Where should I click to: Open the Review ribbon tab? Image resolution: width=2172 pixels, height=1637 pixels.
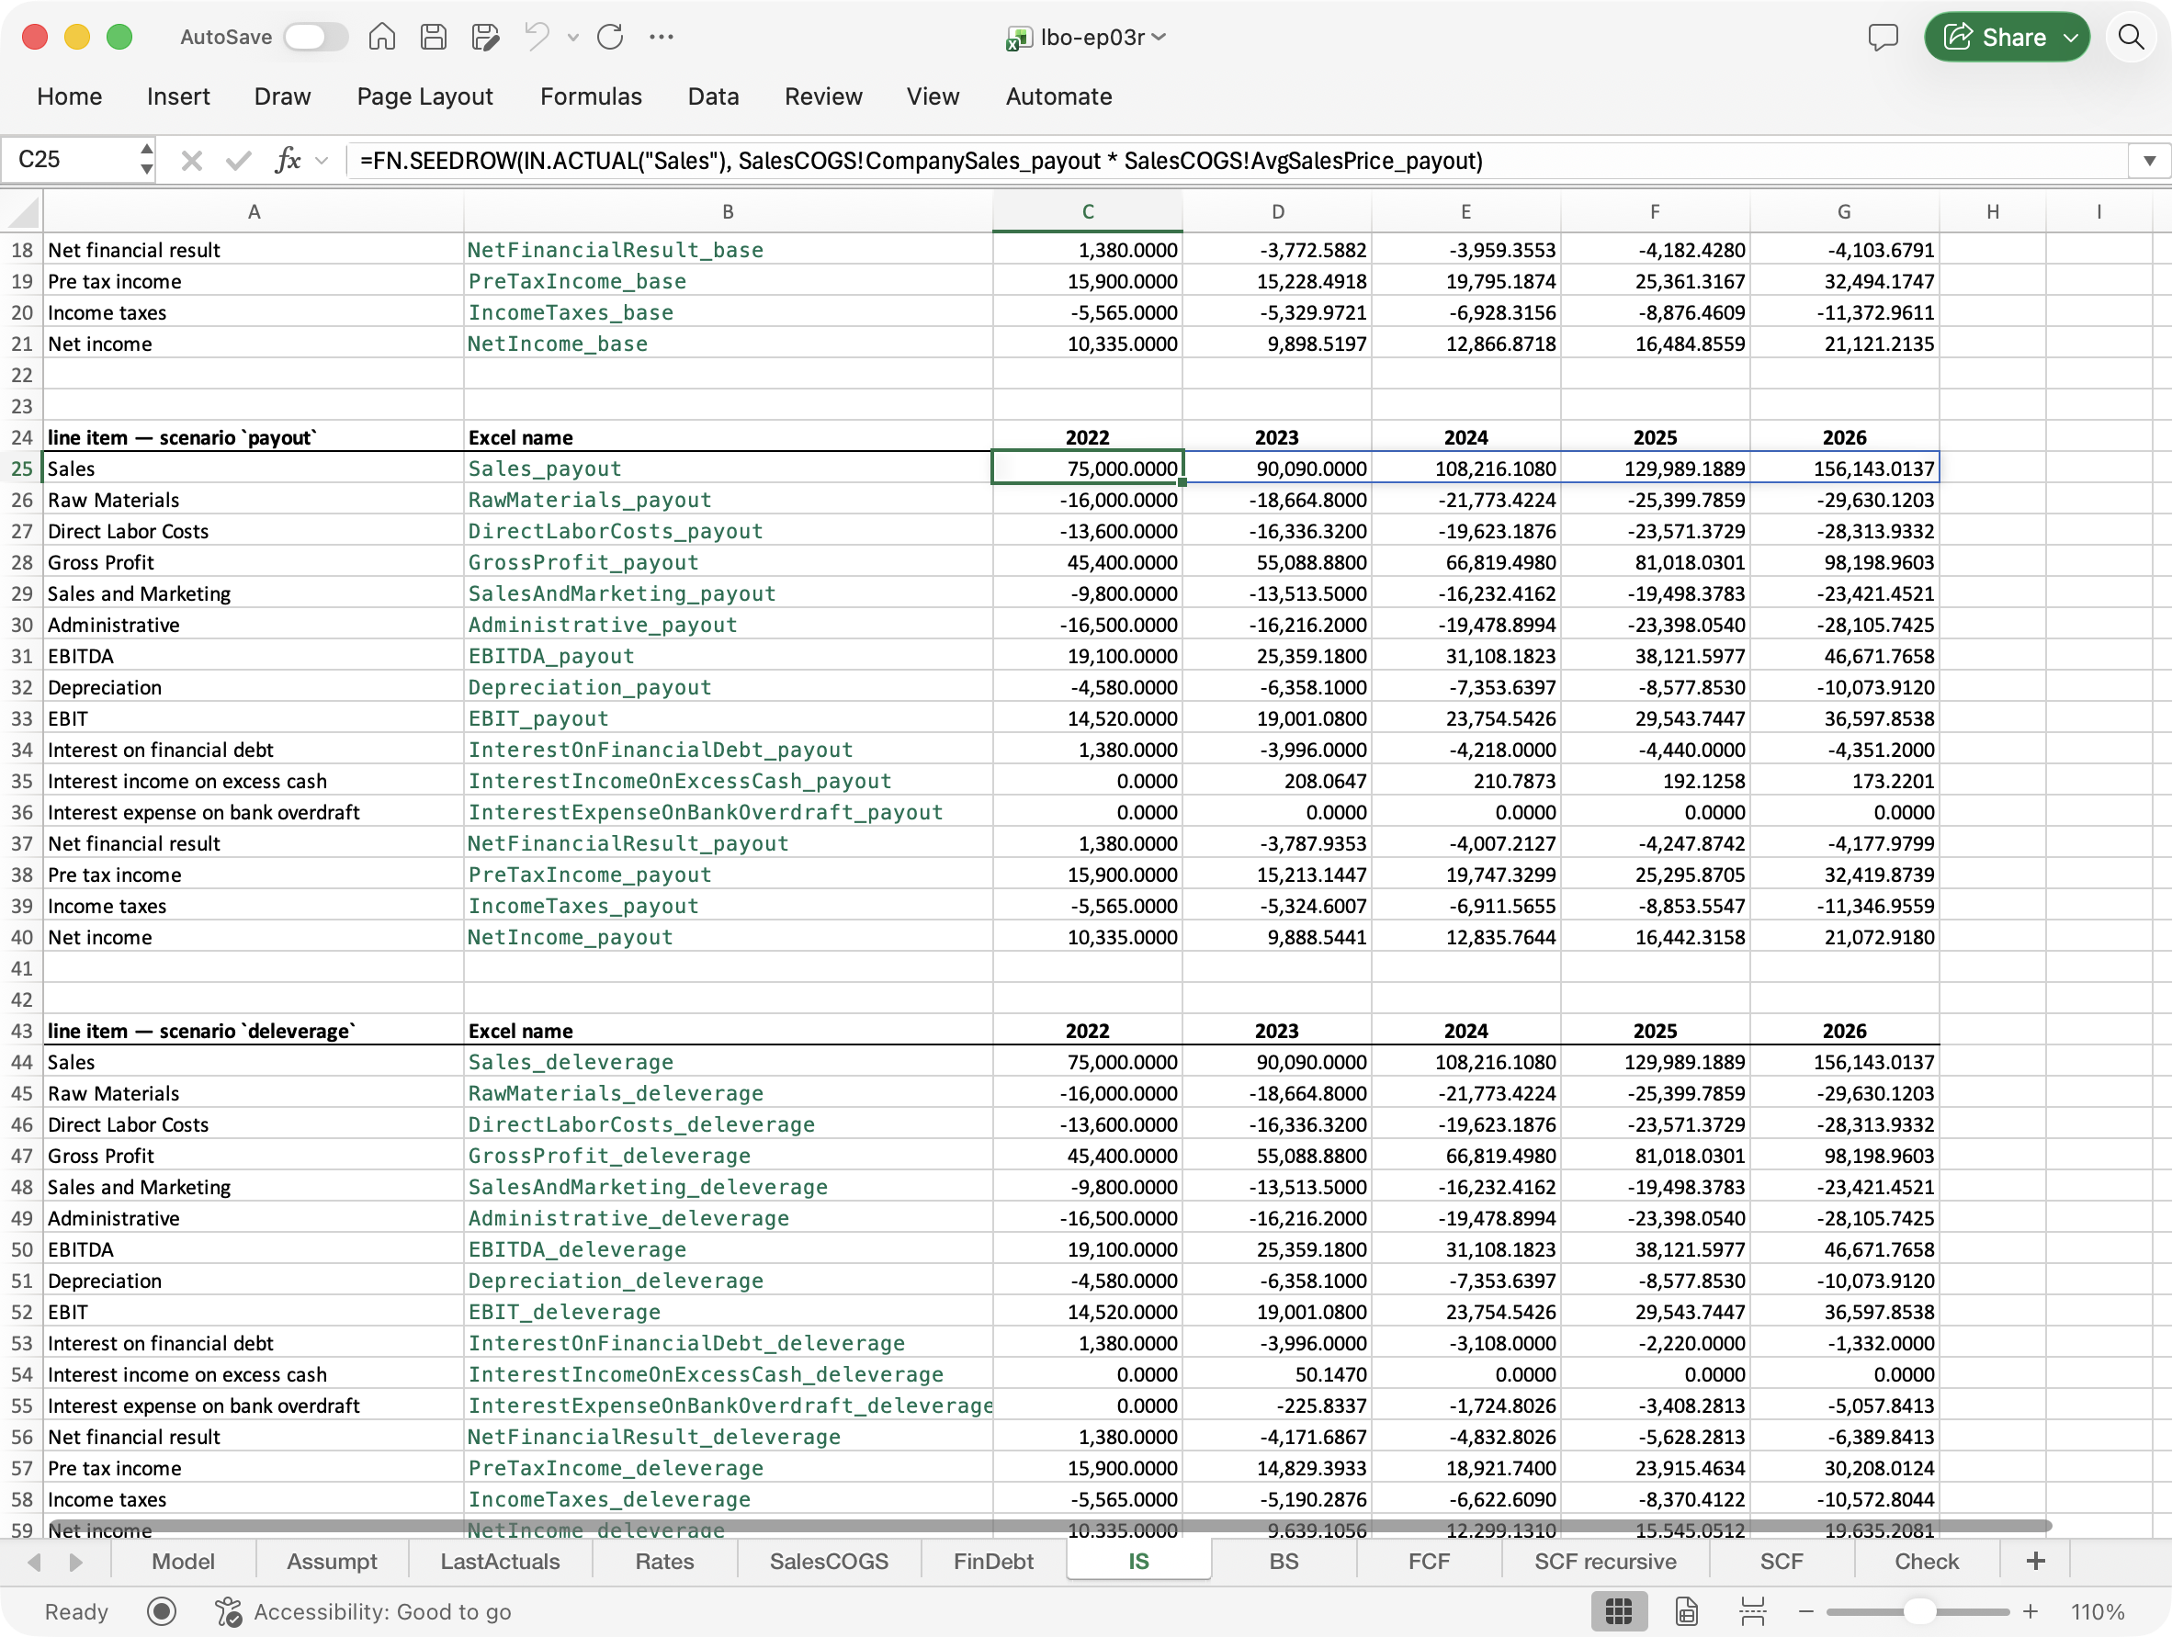824,96
